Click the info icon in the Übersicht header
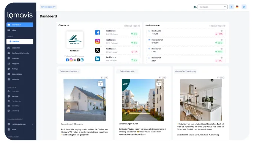Viewport: 254px width, 143px height. 139,26
